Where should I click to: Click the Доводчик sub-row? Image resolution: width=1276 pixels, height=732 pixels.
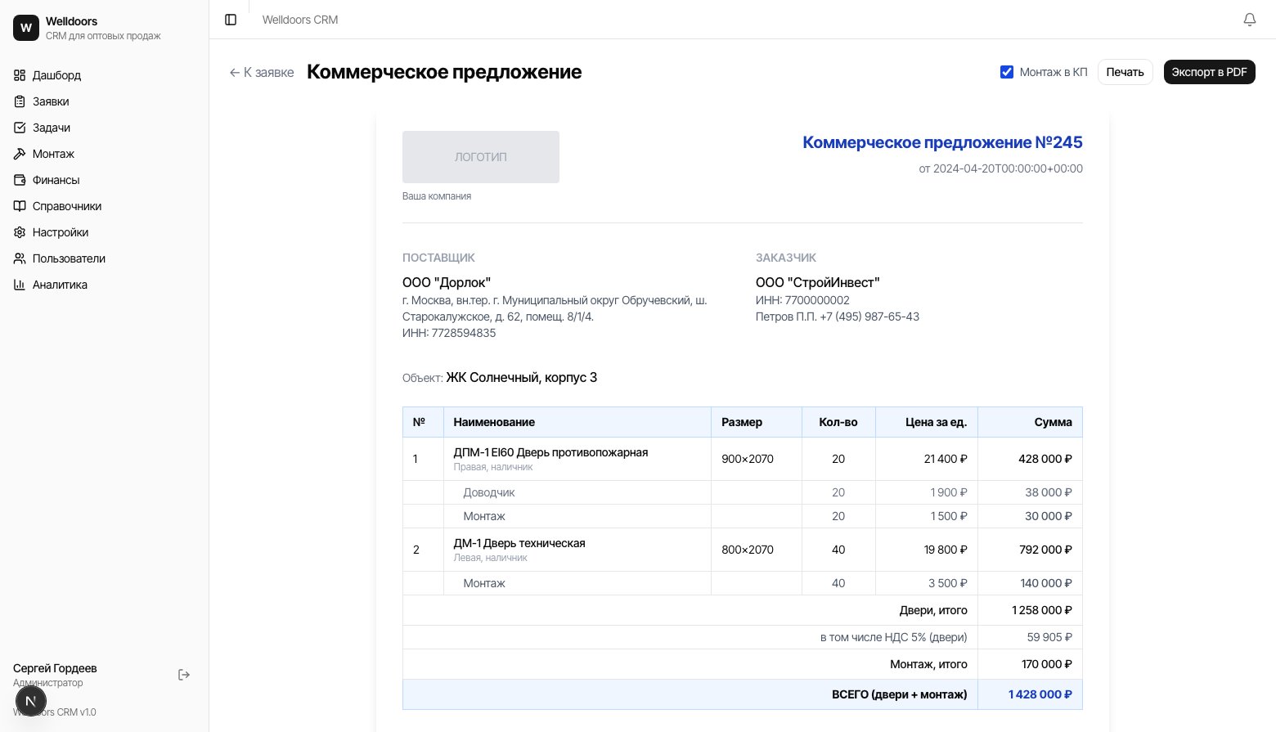coord(743,492)
